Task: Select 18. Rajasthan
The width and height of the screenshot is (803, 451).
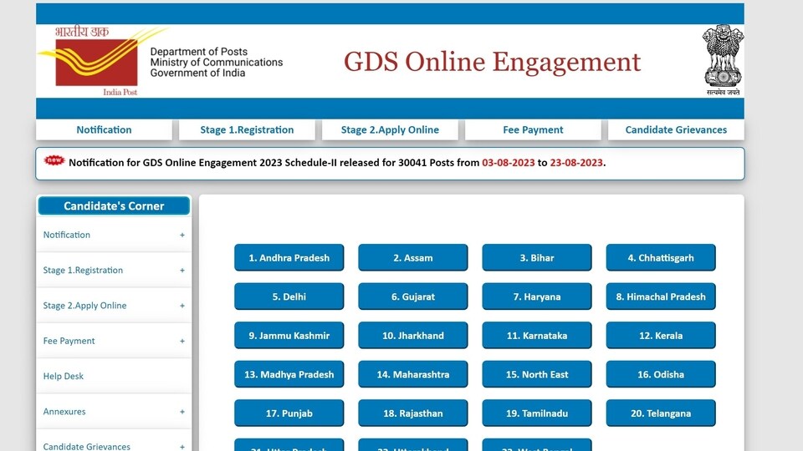Action: (412, 413)
